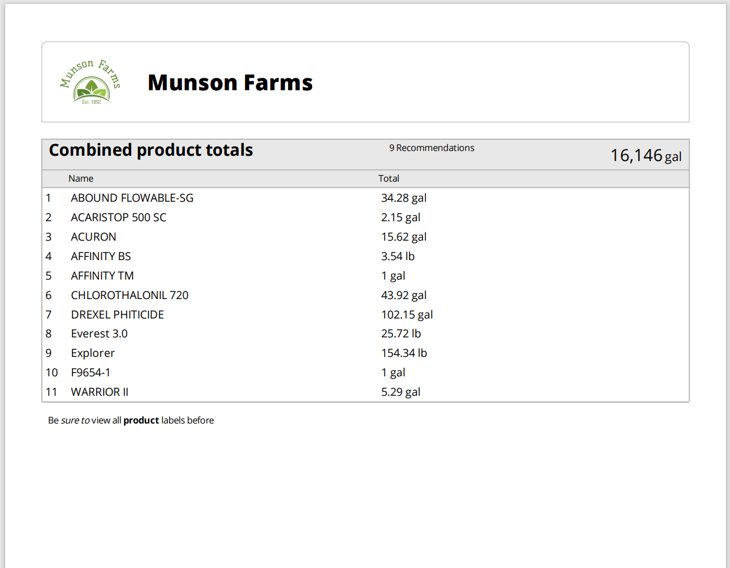This screenshot has height=568, width=730.
Task: Click the '2.15 gal' total value
Action: (401, 218)
